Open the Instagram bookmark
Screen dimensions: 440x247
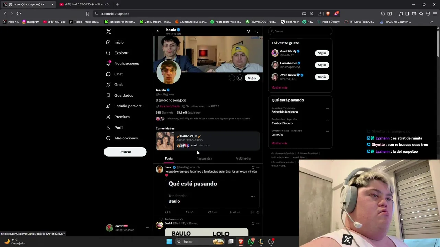31,22
